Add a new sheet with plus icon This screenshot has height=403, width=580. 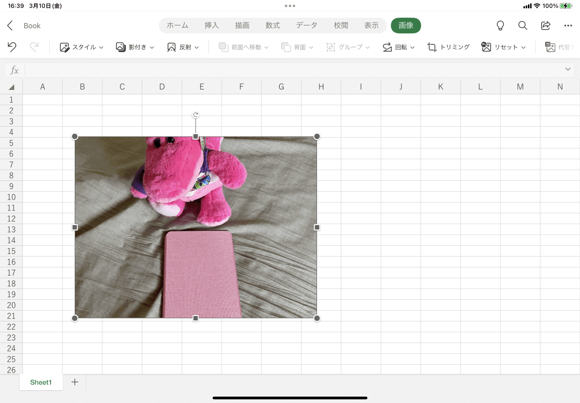tap(75, 382)
